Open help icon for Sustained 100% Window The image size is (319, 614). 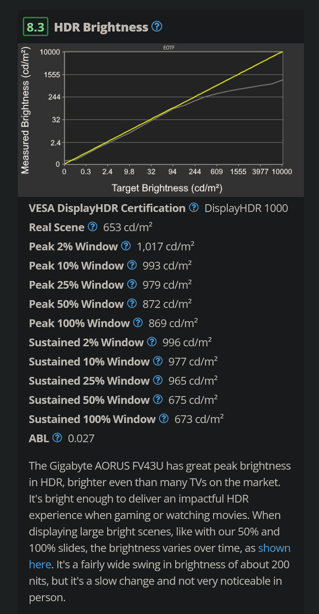click(x=164, y=419)
